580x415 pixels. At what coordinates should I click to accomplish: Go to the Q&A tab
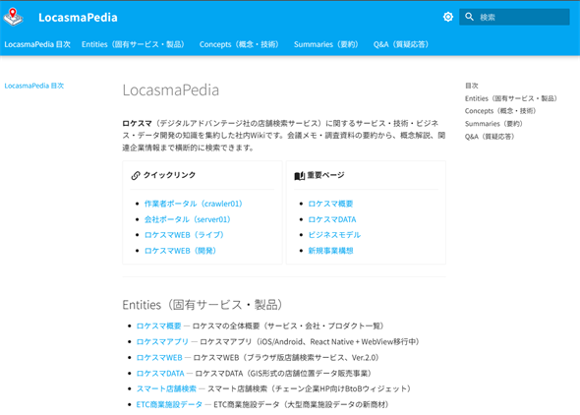tap(401, 44)
